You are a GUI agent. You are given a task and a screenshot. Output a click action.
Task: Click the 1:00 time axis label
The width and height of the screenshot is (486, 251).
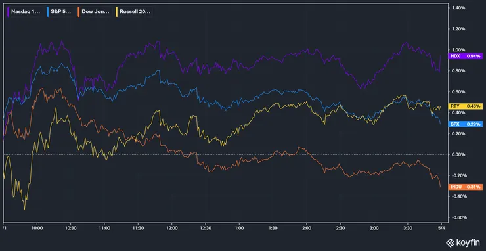(239, 228)
